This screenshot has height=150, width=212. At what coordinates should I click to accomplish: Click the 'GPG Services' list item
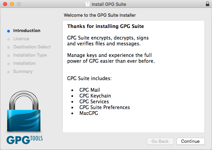pos(94,102)
